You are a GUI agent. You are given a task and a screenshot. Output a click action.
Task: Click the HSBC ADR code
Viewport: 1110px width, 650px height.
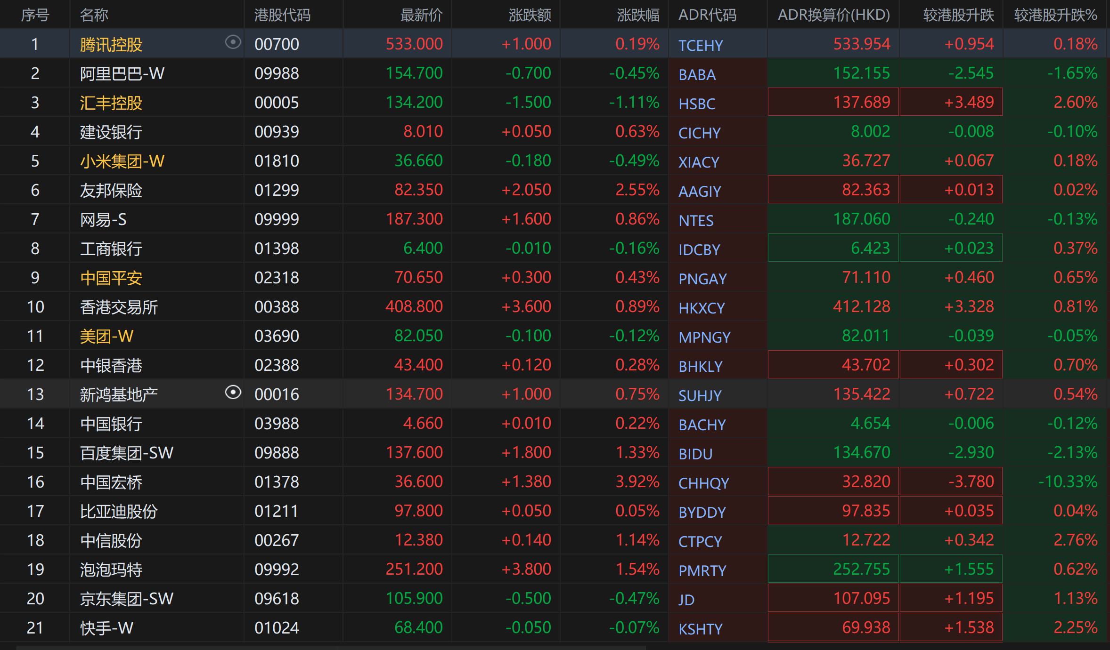pos(696,104)
